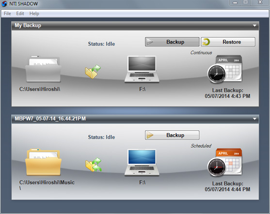The height and width of the screenshot is (214, 270).
Task: Open the File menu
Action: [x=7, y=14]
